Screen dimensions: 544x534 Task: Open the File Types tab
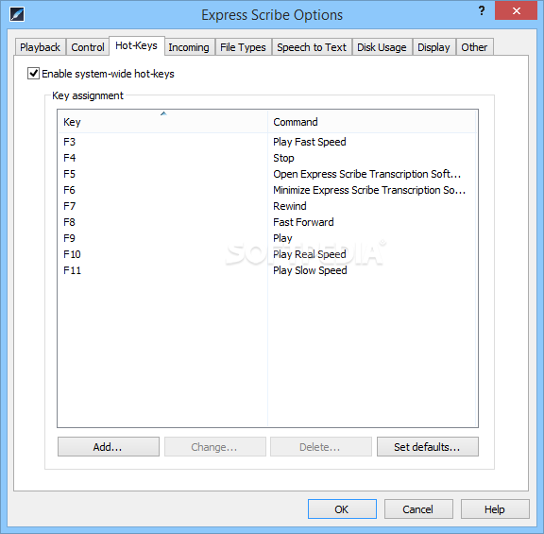243,47
